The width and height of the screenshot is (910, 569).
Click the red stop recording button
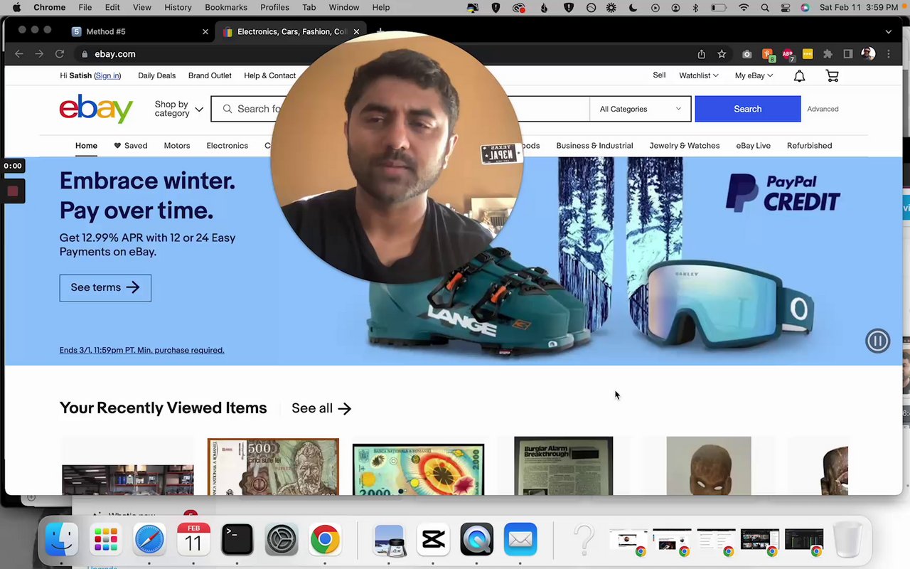point(13,191)
